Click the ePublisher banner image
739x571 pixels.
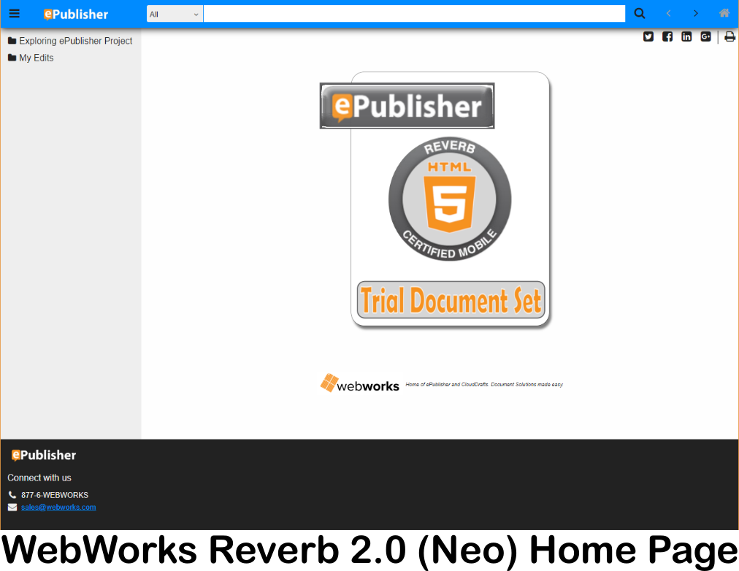pyautogui.click(x=407, y=106)
